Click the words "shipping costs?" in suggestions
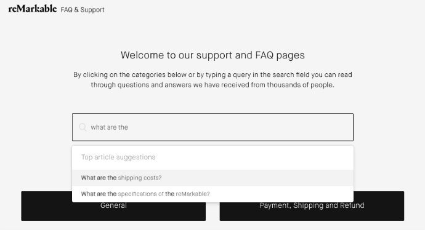 140,178
